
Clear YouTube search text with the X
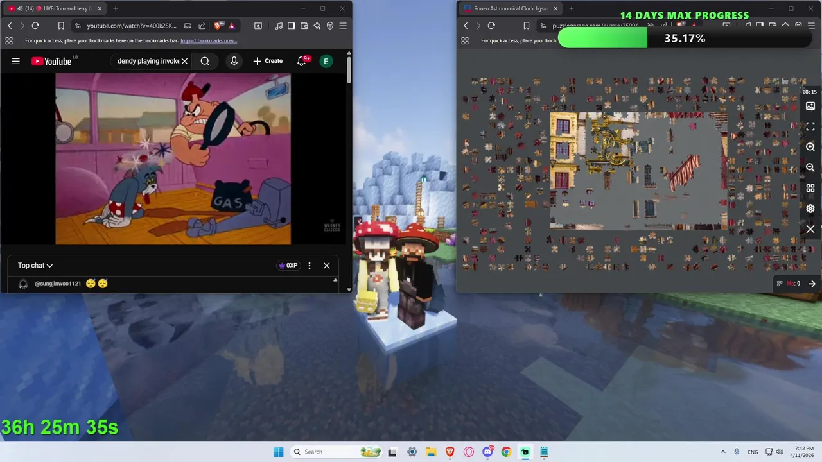click(184, 61)
